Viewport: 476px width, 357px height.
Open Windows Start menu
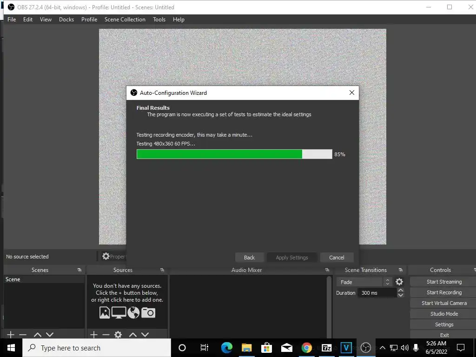(11, 348)
